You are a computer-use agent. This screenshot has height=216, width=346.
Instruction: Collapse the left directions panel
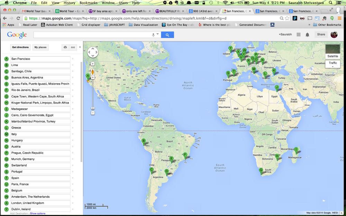(x=80, y=47)
